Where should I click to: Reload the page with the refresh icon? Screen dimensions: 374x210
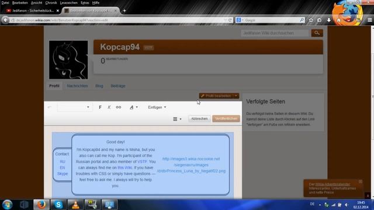click(230, 20)
